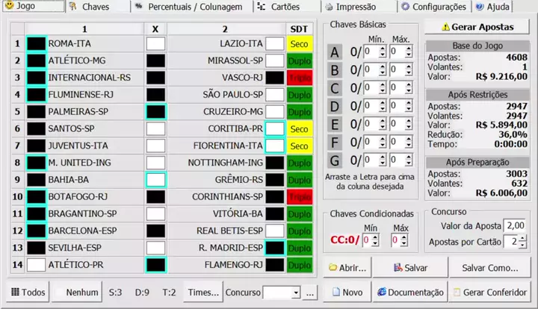Increase Máx. value for key G

[408, 157]
